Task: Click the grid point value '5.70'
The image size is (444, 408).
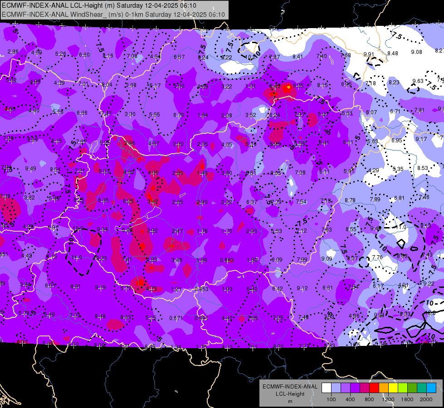Action: point(126,288)
